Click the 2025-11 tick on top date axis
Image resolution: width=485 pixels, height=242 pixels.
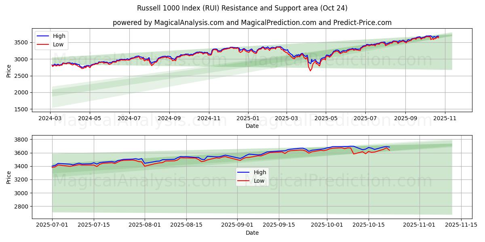tap(445, 119)
